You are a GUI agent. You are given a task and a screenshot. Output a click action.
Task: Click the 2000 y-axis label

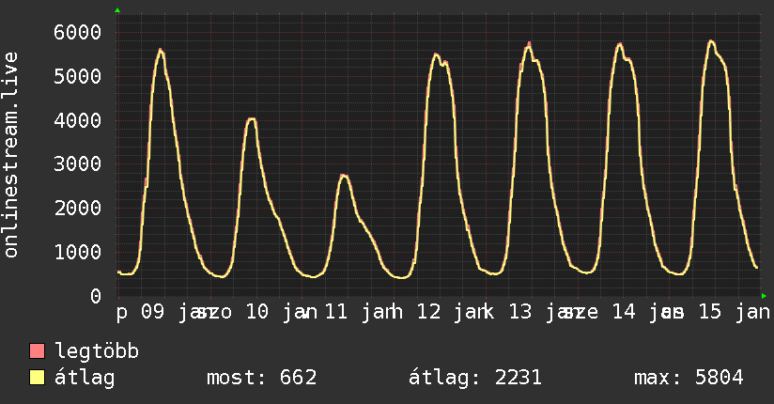78,208
